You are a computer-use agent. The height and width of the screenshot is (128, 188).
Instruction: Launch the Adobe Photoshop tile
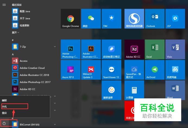pos(71,49)
